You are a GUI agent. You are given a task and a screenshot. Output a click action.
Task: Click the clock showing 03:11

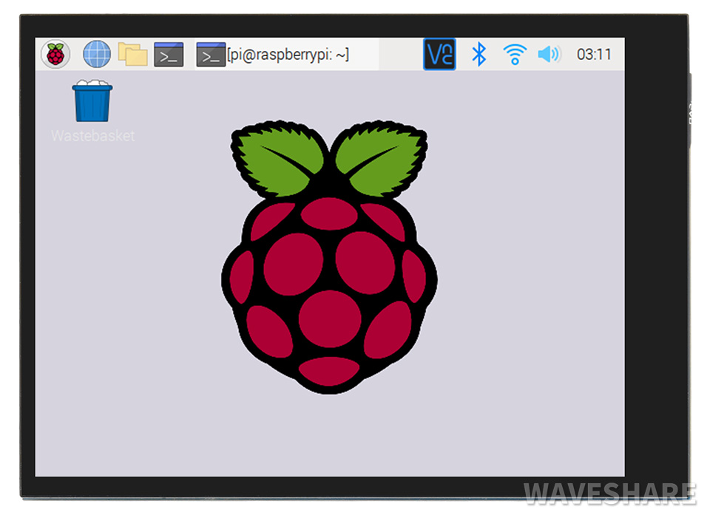594,54
